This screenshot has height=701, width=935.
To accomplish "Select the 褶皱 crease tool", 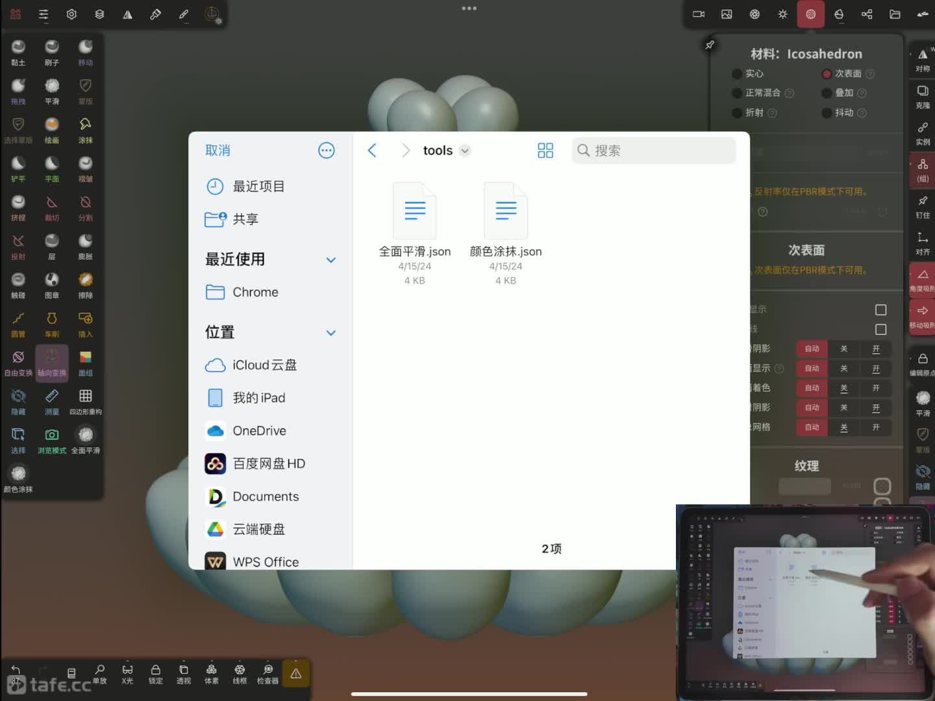I will [85, 169].
